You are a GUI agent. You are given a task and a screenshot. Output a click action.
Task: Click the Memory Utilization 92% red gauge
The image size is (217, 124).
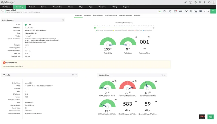click(x=127, y=85)
